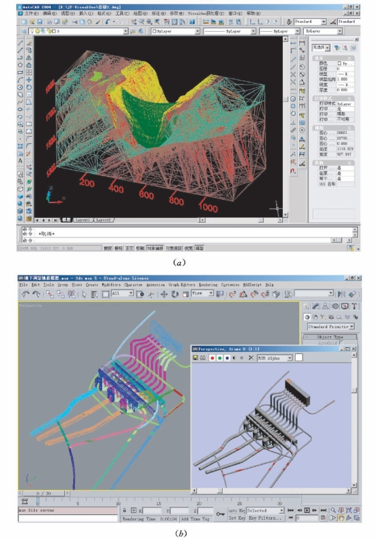This screenshot has width=377, height=538.
Task: Save bitmap in rendered frame window
Action: pyautogui.click(x=196, y=358)
